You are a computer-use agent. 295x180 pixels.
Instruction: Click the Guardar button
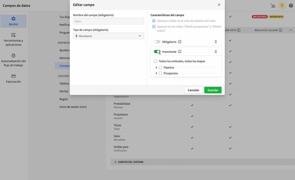[x=213, y=90]
